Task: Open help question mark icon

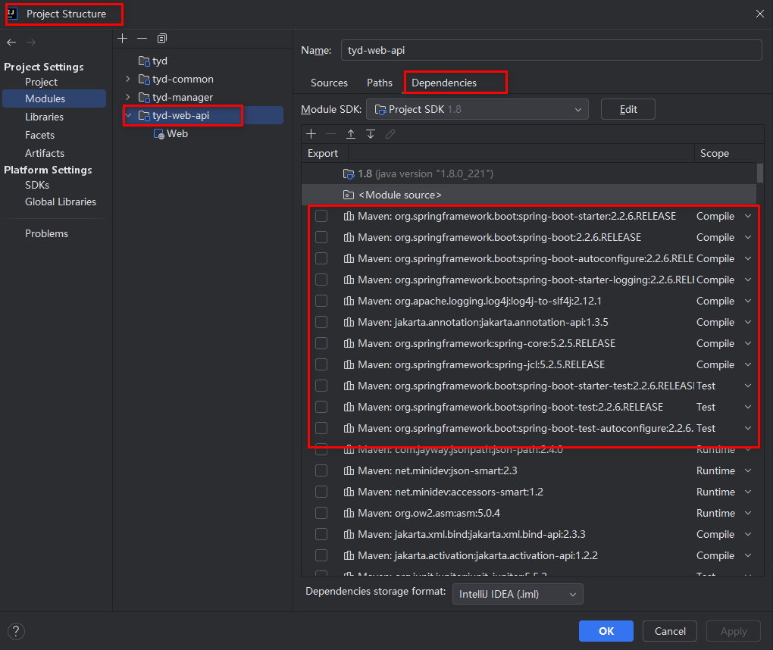Action: tap(16, 631)
